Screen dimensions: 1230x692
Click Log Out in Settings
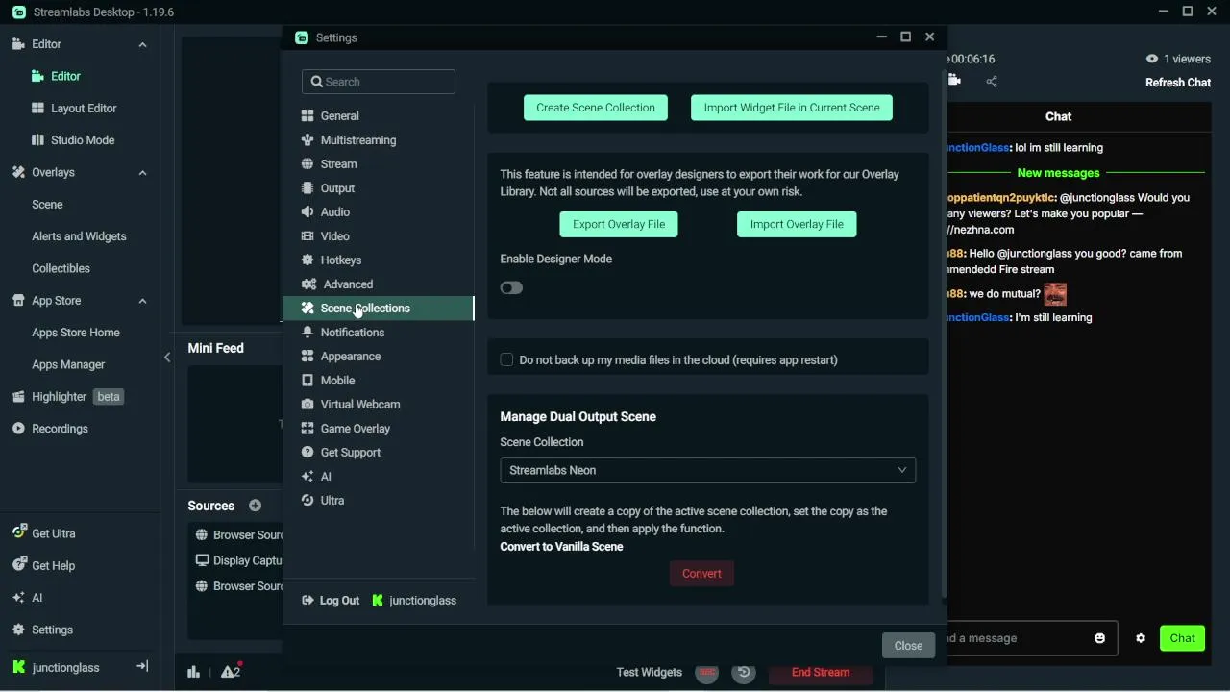click(x=331, y=600)
